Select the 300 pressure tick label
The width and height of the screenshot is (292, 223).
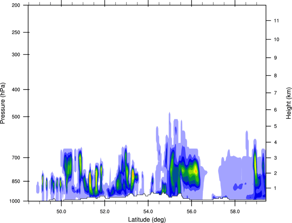pos(16,55)
